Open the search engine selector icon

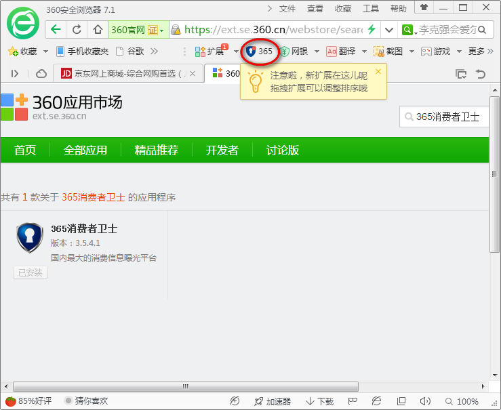[x=407, y=30]
